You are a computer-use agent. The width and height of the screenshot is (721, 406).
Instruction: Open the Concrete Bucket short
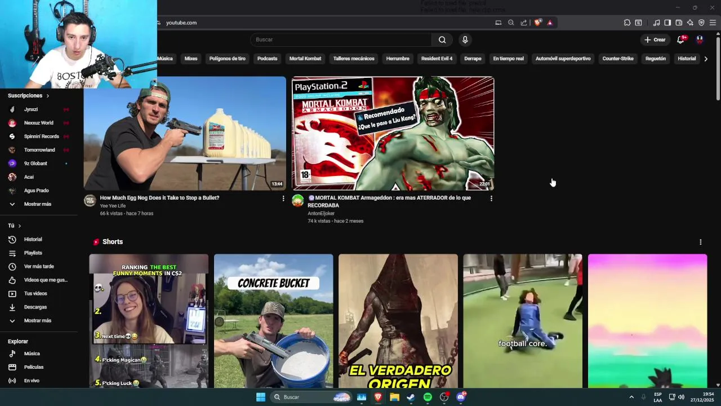[274, 321]
